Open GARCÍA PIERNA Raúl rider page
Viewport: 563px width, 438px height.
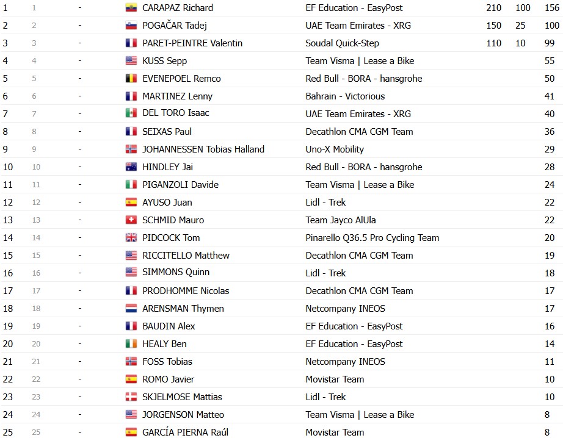click(185, 432)
